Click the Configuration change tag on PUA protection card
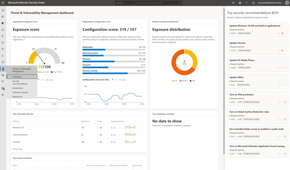The height and width of the screenshot is (170, 290). click(x=251, y=102)
